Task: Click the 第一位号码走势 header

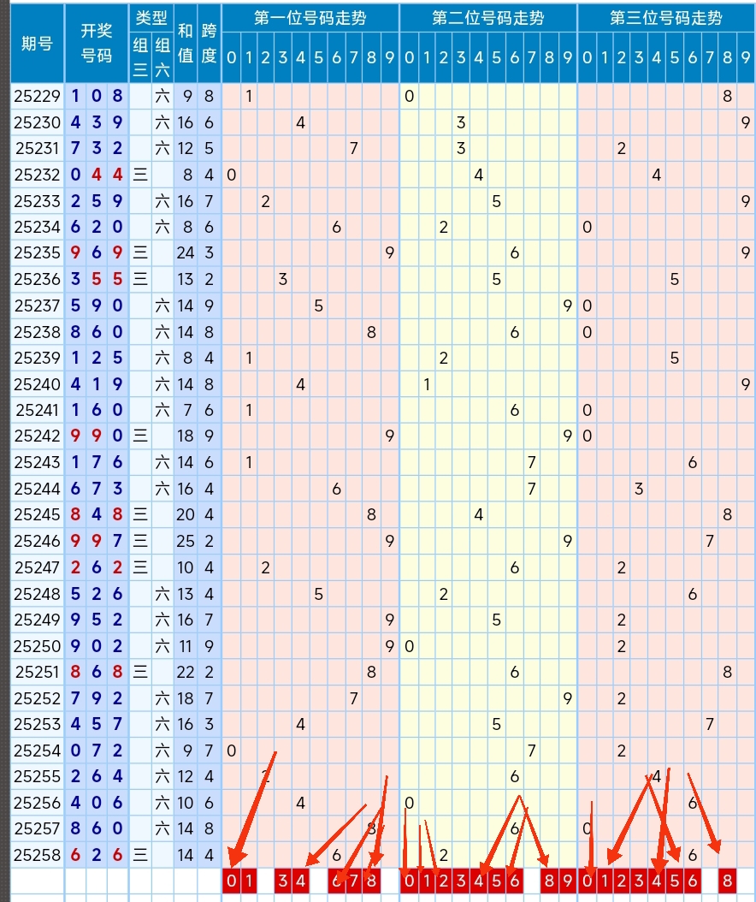Action: tap(310, 18)
